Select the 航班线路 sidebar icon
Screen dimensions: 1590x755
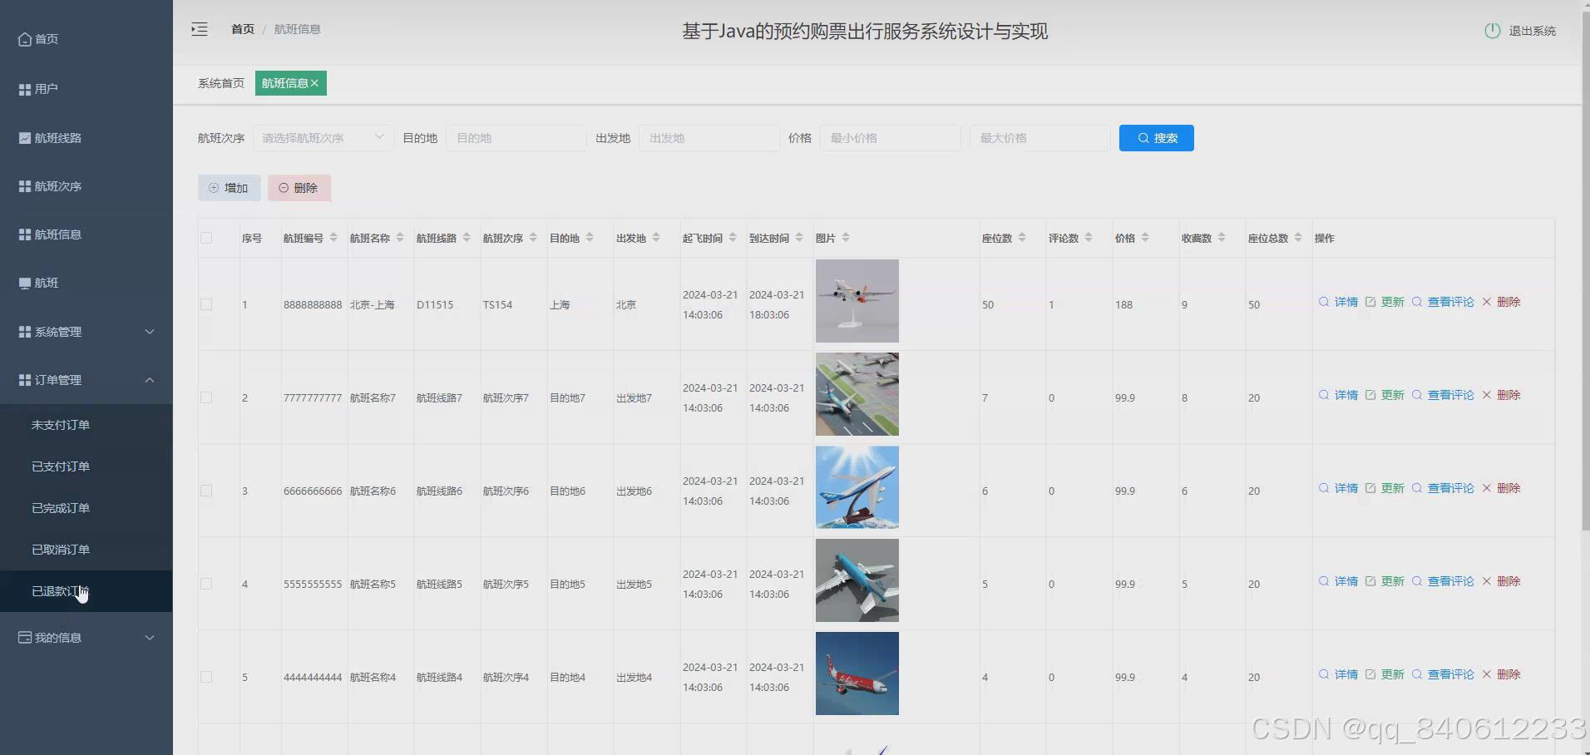click(x=23, y=137)
